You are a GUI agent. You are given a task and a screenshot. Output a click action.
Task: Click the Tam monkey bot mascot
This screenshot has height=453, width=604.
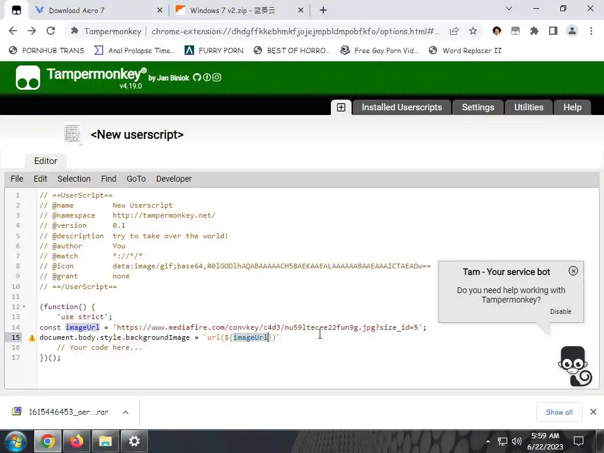tap(575, 366)
